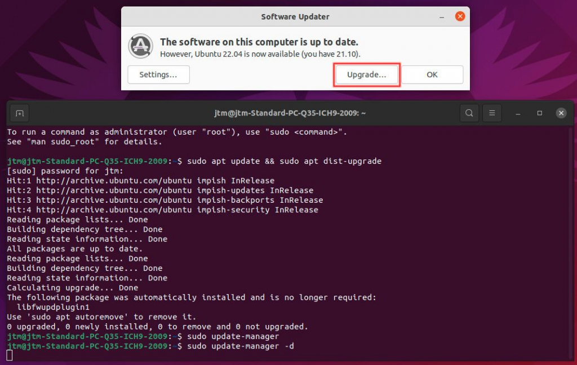Click the Upgrade... button
Image resolution: width=577 pixels, height=365 pixels.
[x=366, y=74]
